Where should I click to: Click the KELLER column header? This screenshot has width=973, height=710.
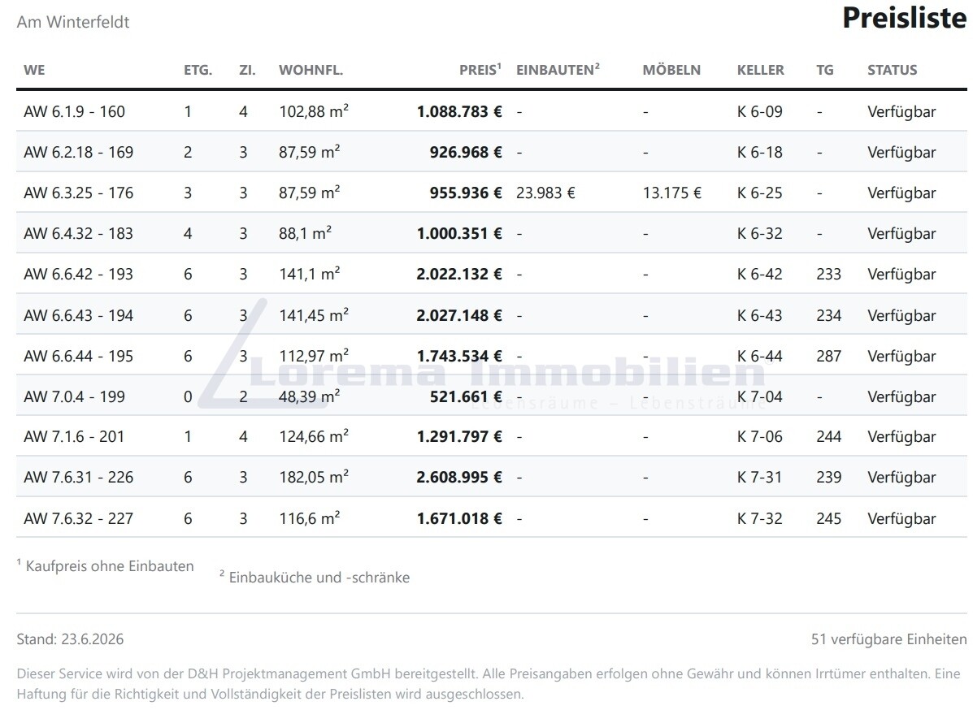(760, 70)
